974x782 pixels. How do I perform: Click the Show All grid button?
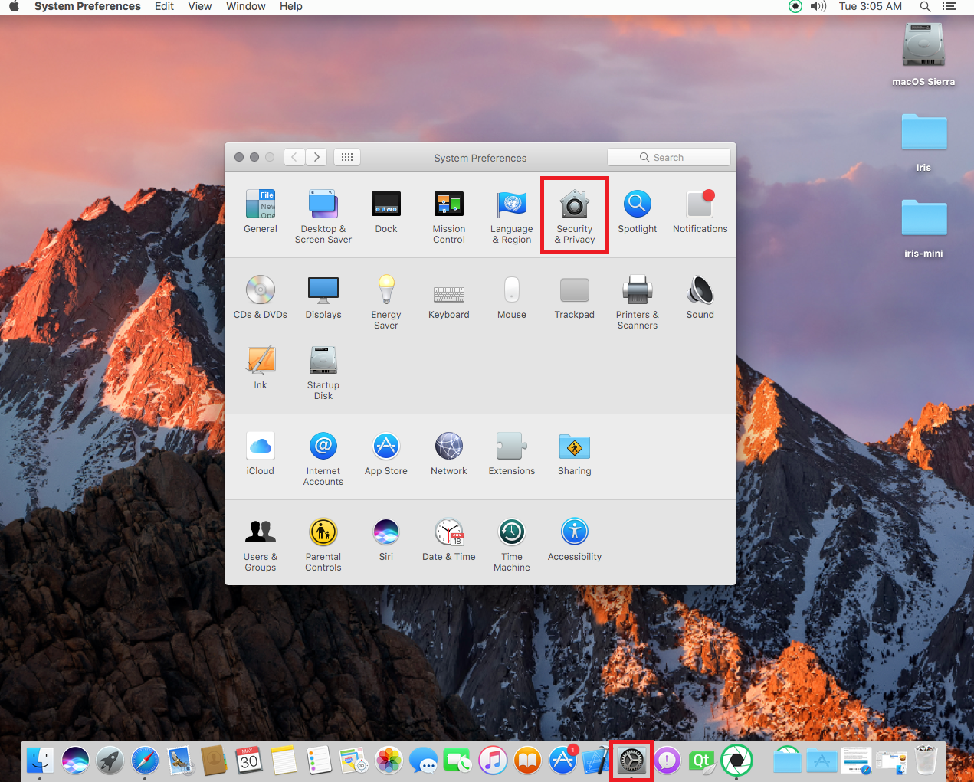pos(347,157)
